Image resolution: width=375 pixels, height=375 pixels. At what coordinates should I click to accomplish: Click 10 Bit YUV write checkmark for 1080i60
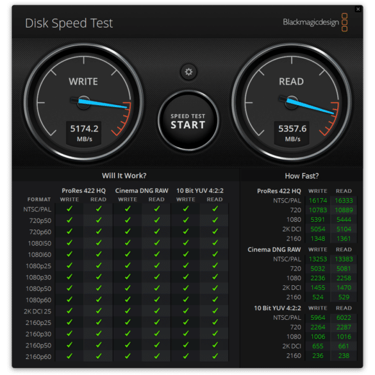186,254
